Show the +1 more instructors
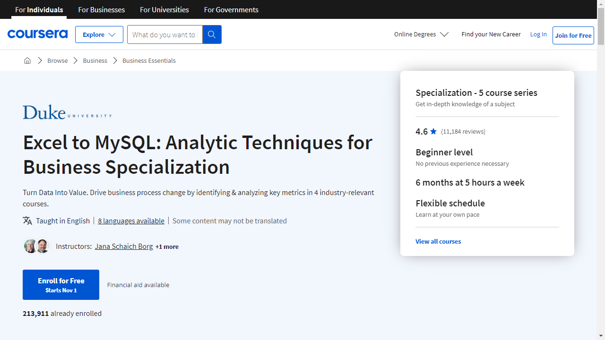The height and width of the screenshot is (340, 605). pos(167,246)
